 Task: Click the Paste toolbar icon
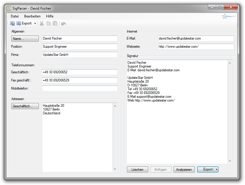click(x=55, y=23)
